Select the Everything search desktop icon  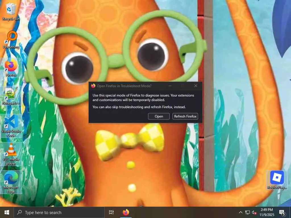click(x=11, y=40)
